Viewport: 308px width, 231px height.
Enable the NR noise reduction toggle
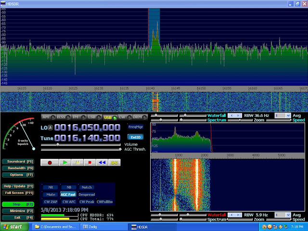click(51, 187)
